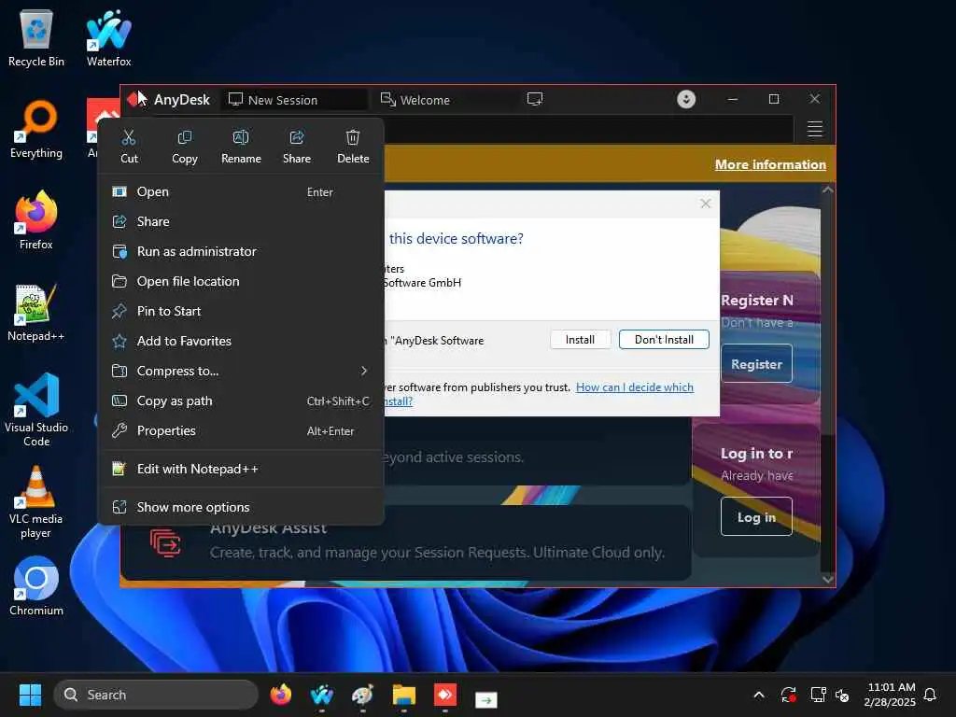The height and width of the screenshot is (717, 956).
Task: Open the Recycle Bin desktop icon
Action: pyautogui.click(x=36, y=37)
